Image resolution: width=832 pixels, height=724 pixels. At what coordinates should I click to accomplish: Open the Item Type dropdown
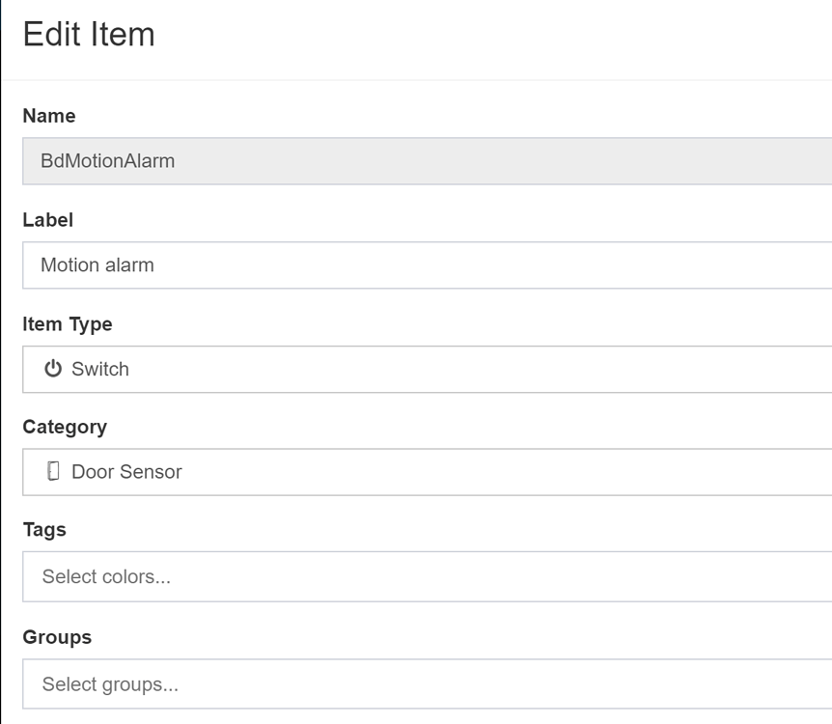[428, 370]
